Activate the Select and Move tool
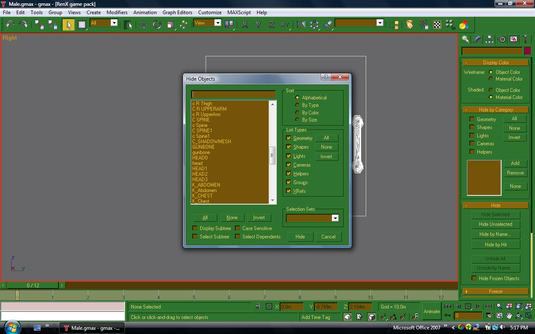Image resolution: width=535 pixels, height=334 pixels. coord(143,25)
